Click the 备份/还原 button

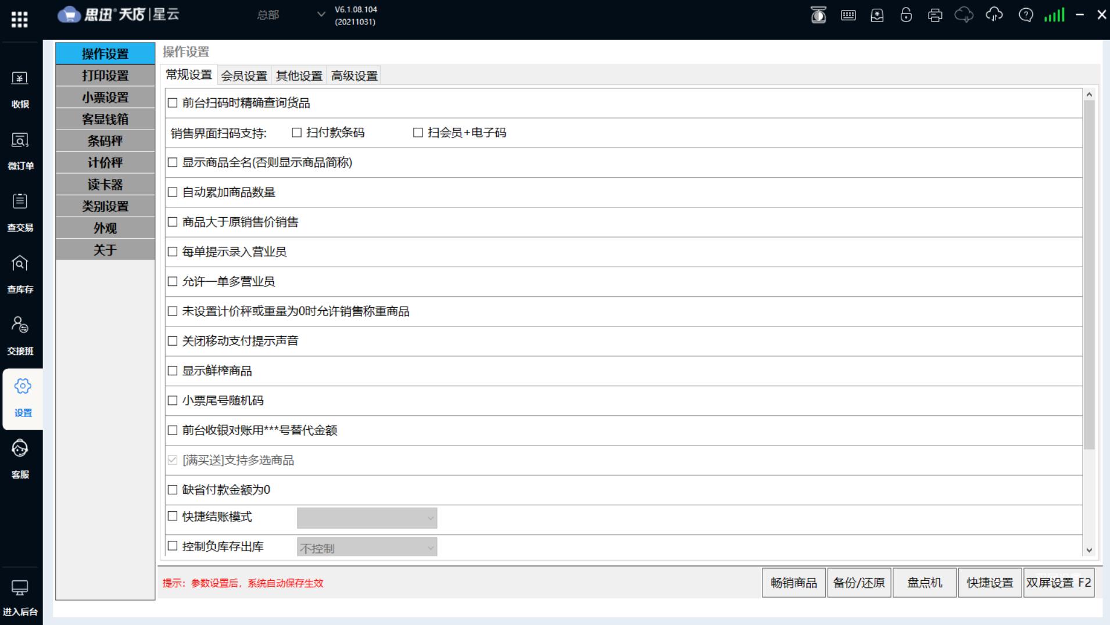(859, 583)
